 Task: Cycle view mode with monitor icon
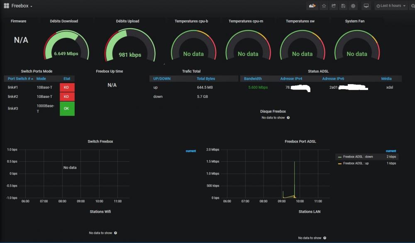(366, 6)
